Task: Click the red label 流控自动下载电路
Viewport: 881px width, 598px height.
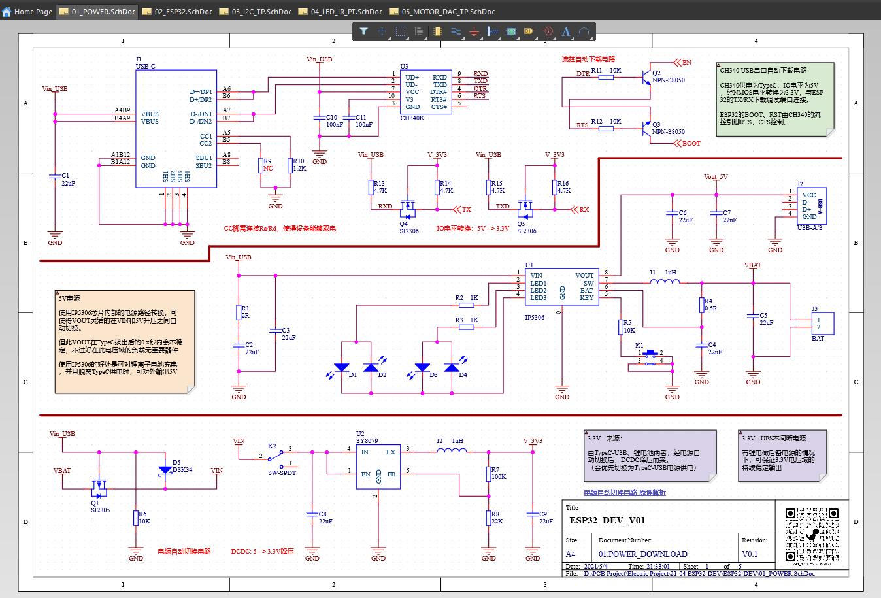Action: 588,59
